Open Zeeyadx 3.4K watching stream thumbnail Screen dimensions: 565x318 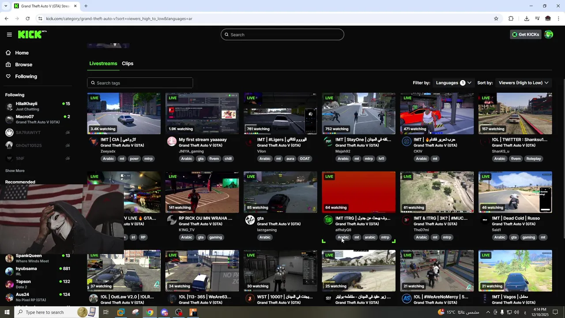coord(124,114)
